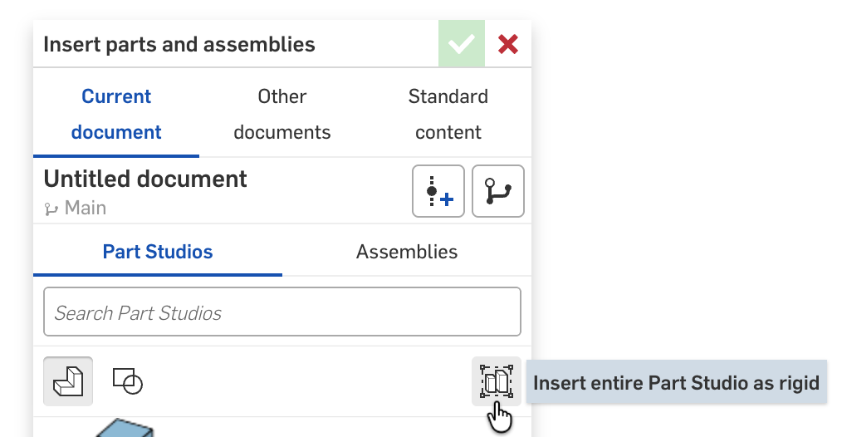This screenshot has height=437, width=842.
Task: Focus the Search Part Studios field
Action: click(282, 312)
